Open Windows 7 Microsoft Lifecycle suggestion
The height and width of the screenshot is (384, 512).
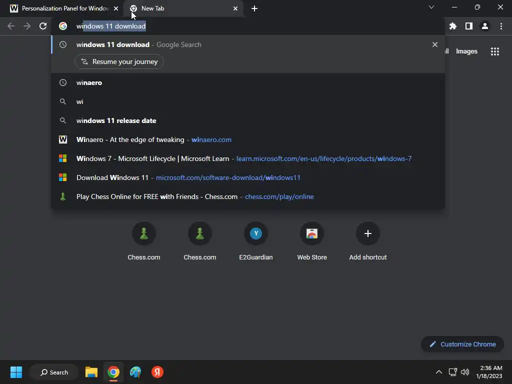point(248,158)
